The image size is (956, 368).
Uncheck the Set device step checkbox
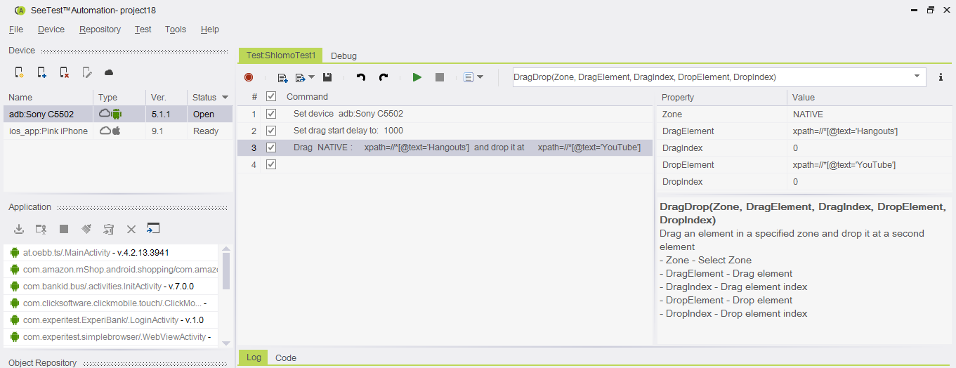[271, 114]
